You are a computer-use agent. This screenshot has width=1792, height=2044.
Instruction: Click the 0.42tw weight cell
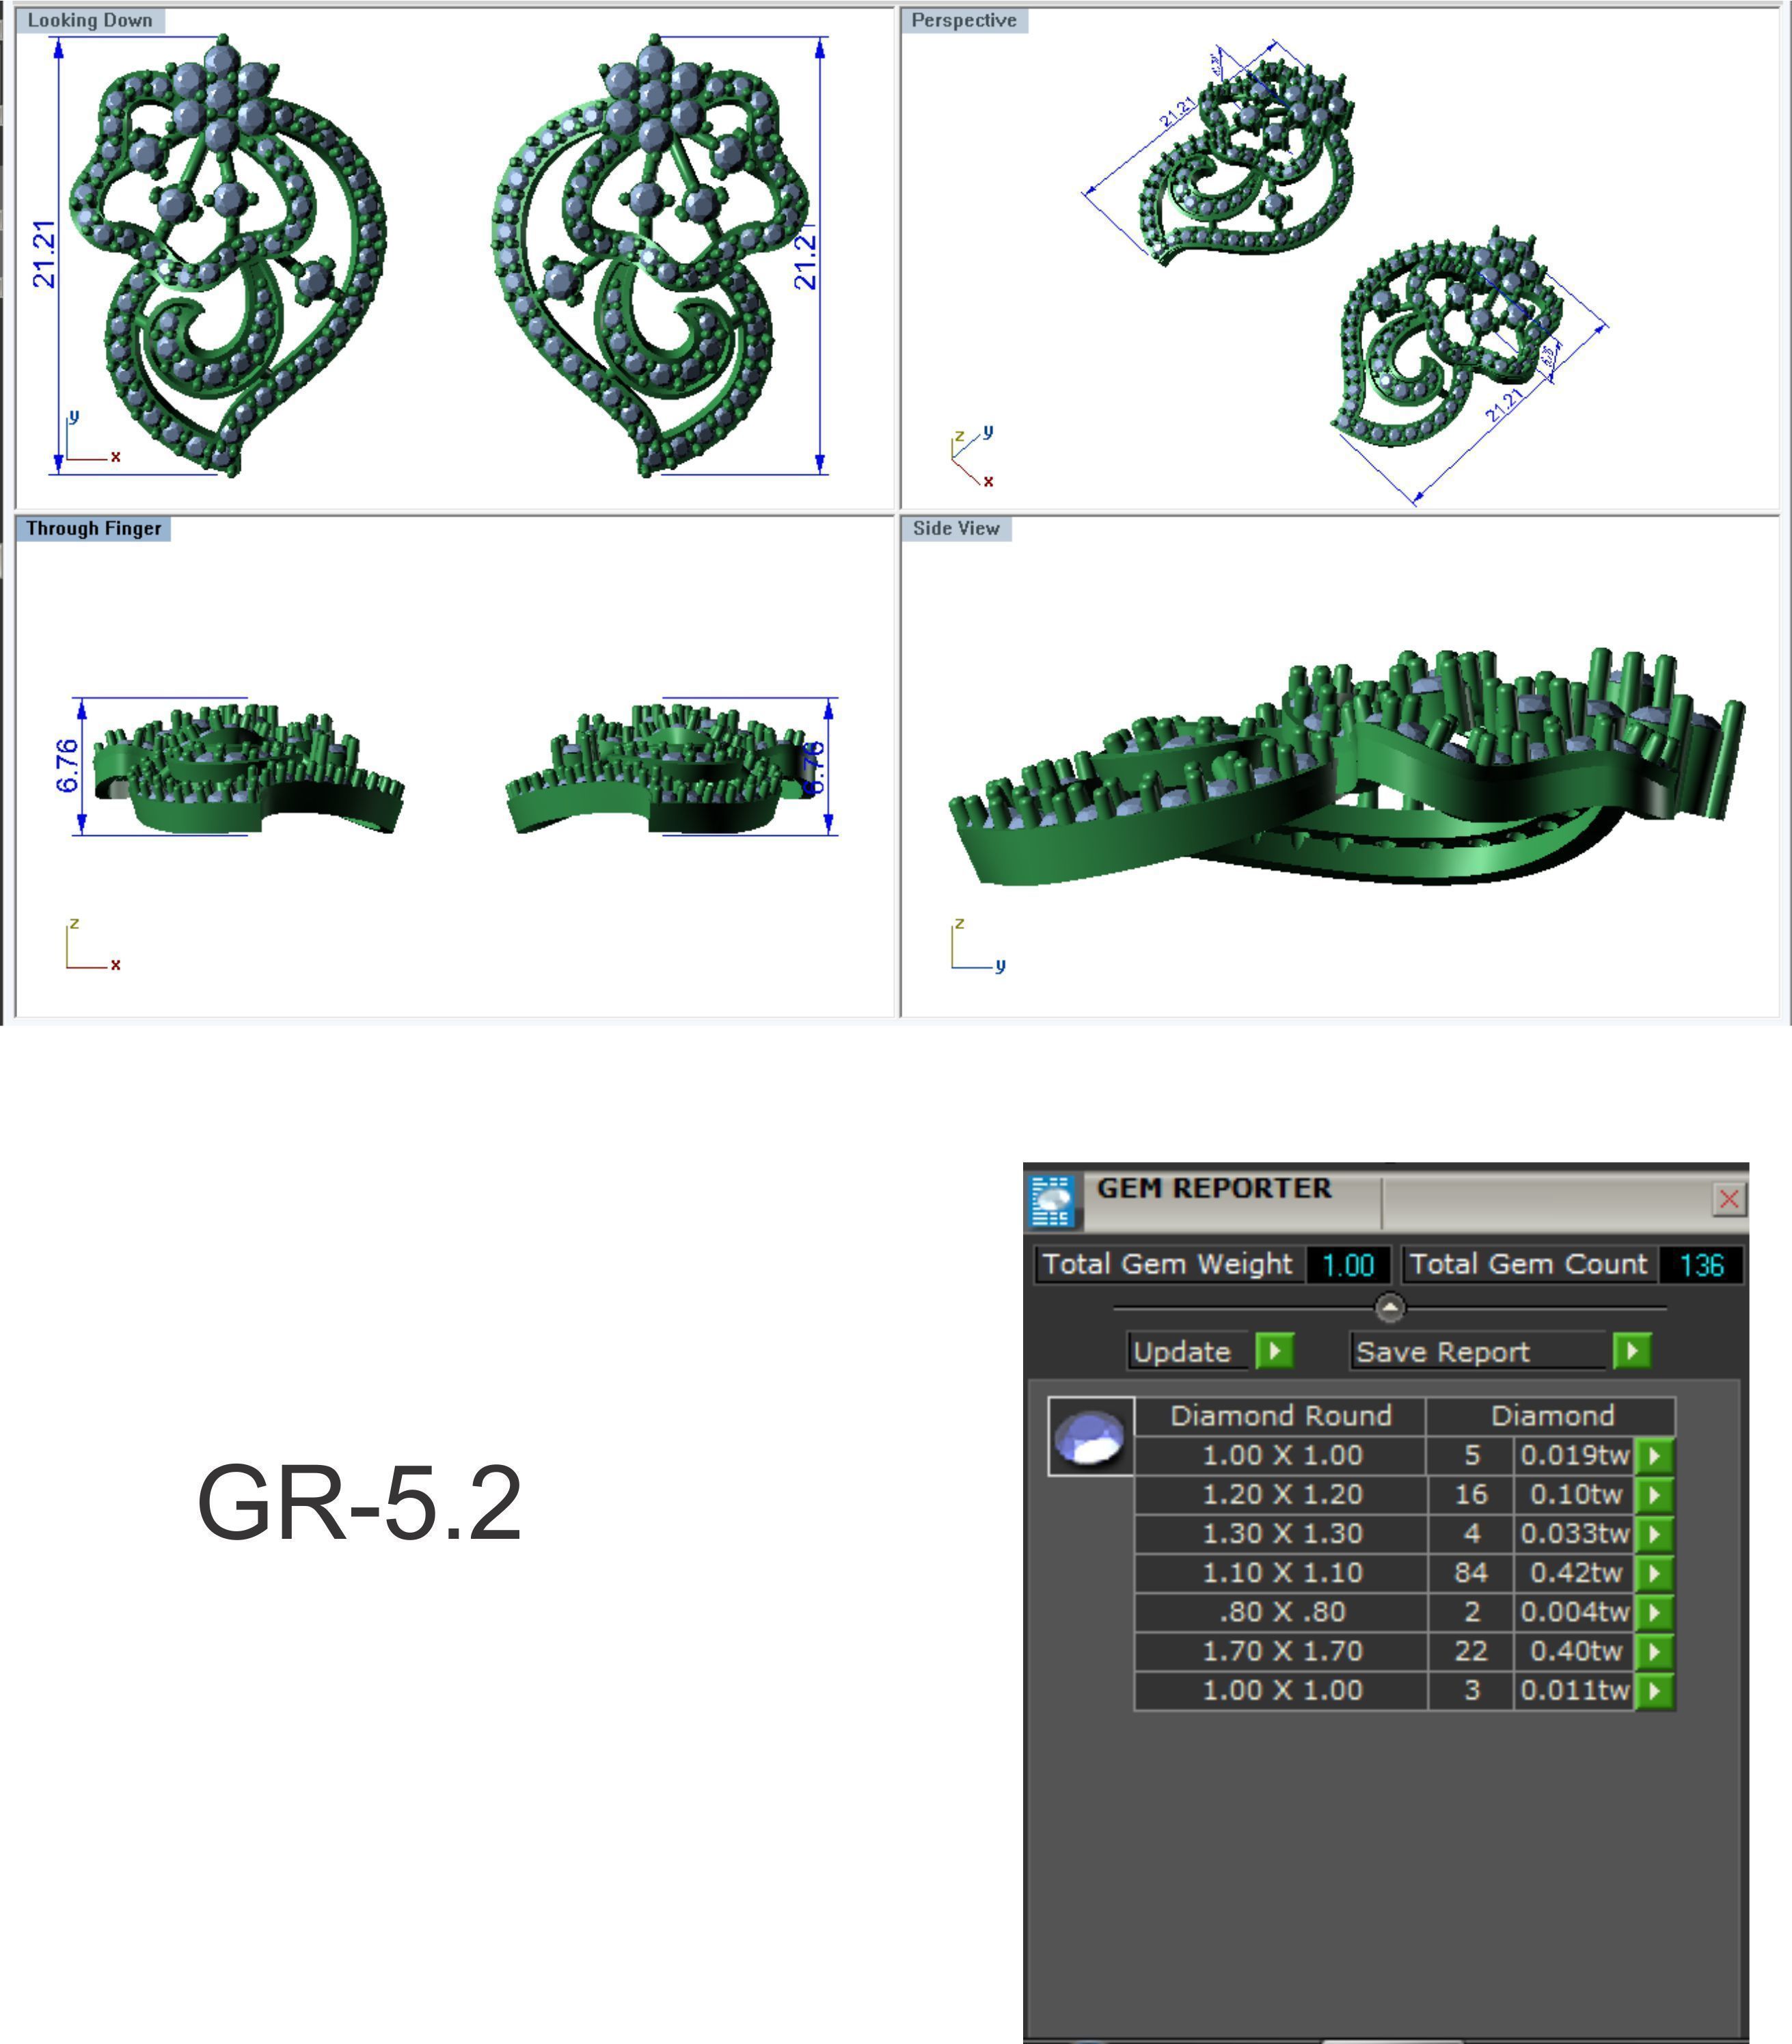[1575, 1572]
